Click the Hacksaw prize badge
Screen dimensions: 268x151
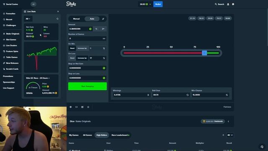click(213, 121)
